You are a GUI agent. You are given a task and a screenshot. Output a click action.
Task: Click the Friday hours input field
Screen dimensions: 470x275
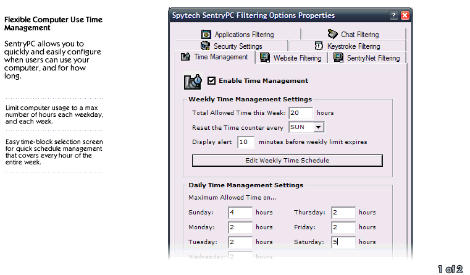pyautogui.click(x=343, y=227)
